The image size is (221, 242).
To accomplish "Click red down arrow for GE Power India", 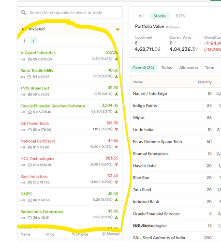I will click(116, 129).
